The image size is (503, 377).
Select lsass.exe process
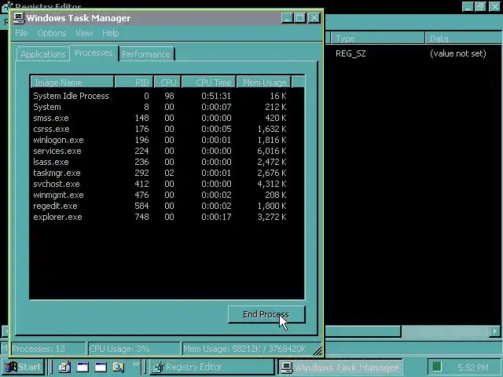(x=167, y=162)
